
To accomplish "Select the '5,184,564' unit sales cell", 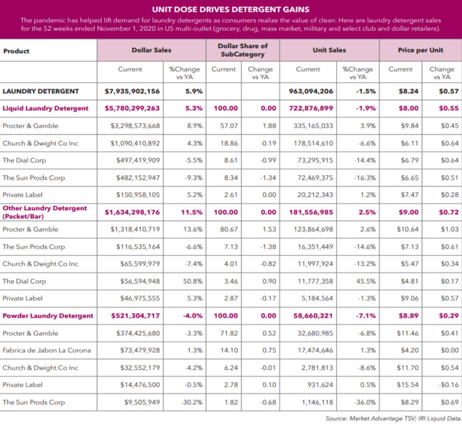I will (x=317, y=298).
